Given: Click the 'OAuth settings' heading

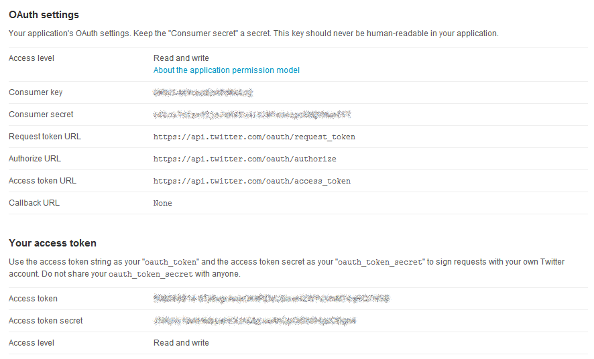Looking at the screenshot, I should coord(44,15).
